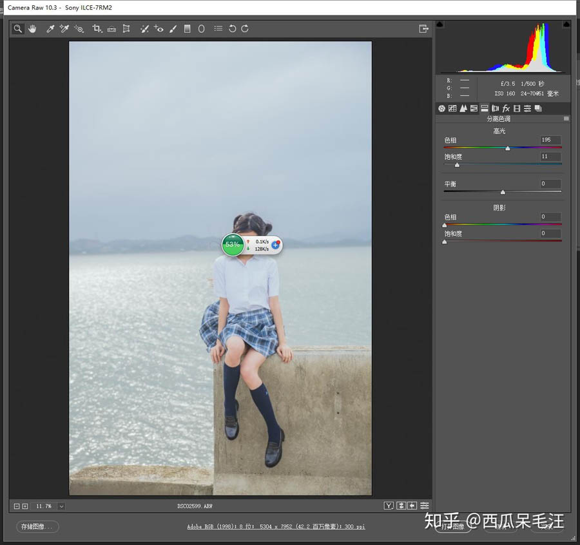Screen dimensions: 580x545
Task: Open the Tone Curve tab
Action: pos(452,108)
